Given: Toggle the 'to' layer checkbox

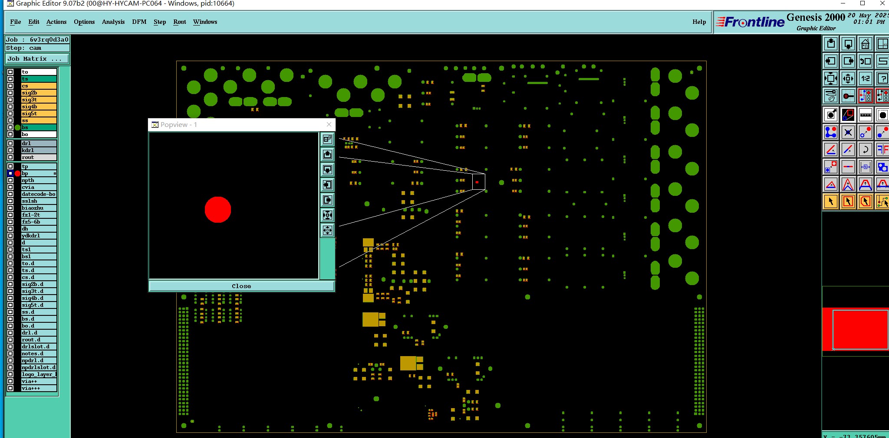Looking at the screenshot, I should tap(10, 72).
